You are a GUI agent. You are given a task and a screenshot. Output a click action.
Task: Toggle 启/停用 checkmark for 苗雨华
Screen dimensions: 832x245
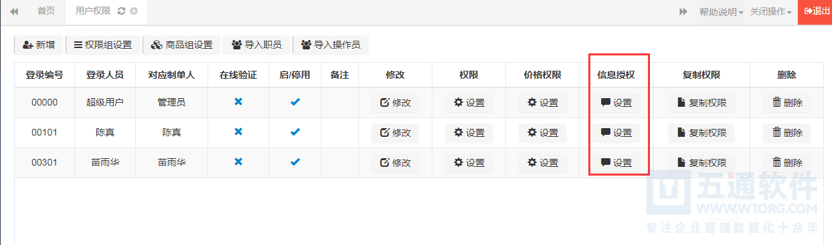pos(295,162)
